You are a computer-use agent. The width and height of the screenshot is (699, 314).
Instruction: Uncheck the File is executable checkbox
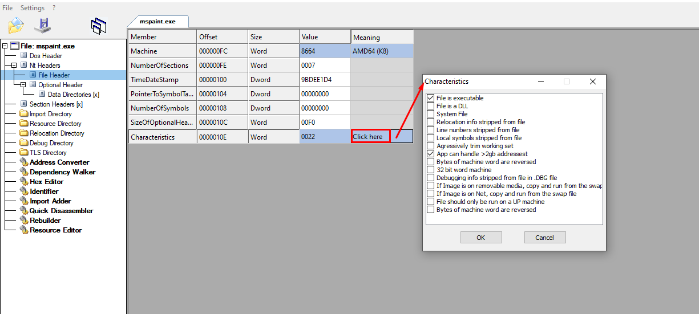coord(431,98)
